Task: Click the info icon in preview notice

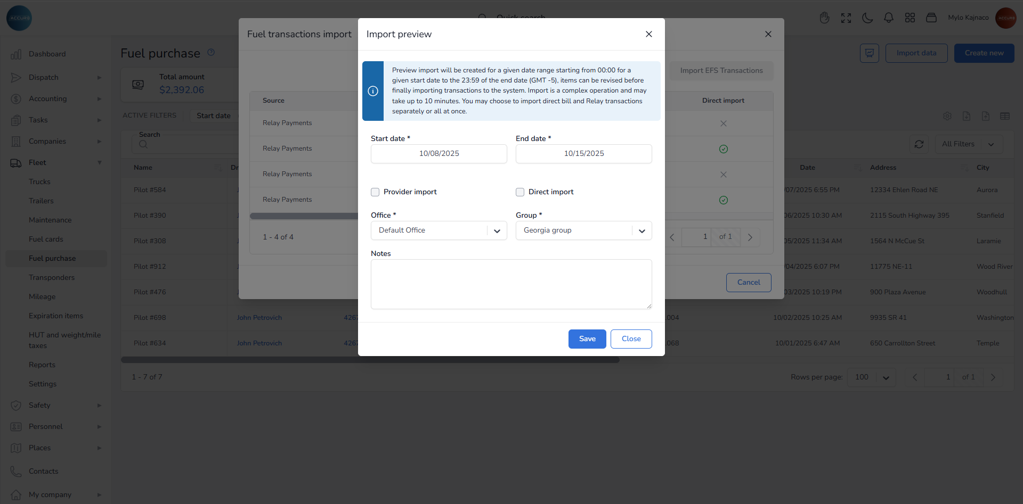Action: (373, 91)
